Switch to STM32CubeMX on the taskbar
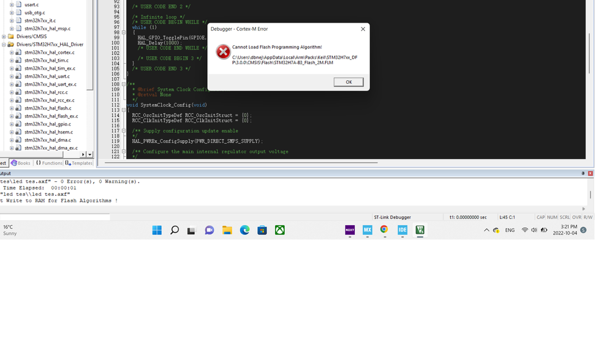 pos(368,230)
